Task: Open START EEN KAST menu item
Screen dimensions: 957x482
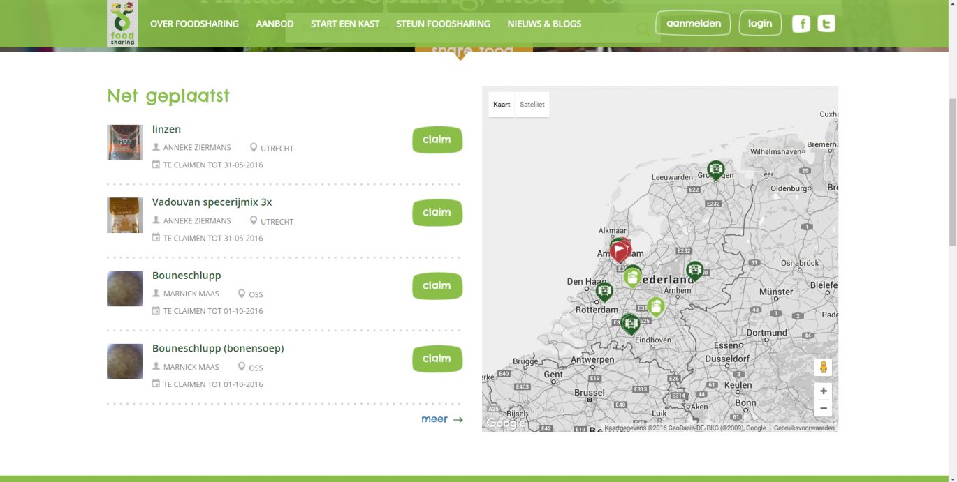Action: pos(345,24)
